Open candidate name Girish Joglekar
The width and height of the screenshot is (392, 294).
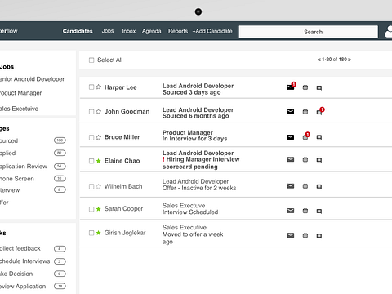(125, 233)
